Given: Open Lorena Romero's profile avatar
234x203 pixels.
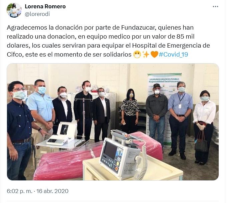Looking at the screenshot, I should [x=14, y=10].
